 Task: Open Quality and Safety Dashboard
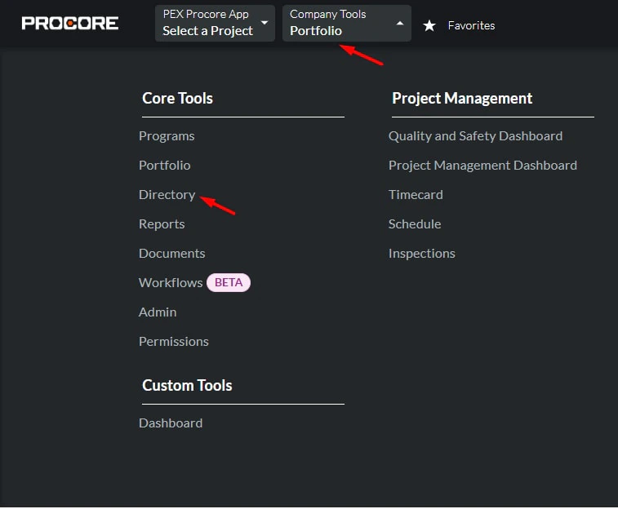click(x=475, y=136)
